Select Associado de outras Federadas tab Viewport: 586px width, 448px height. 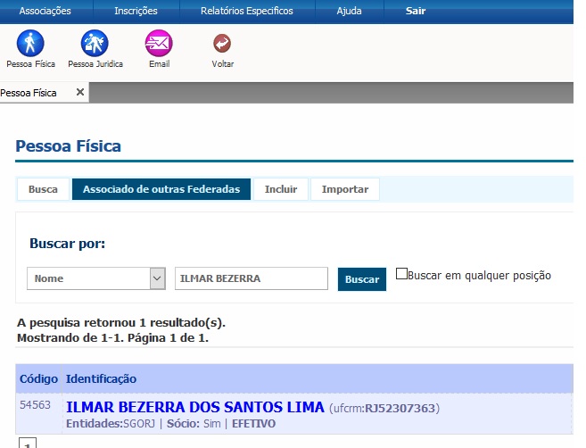[x=161, y=189]
